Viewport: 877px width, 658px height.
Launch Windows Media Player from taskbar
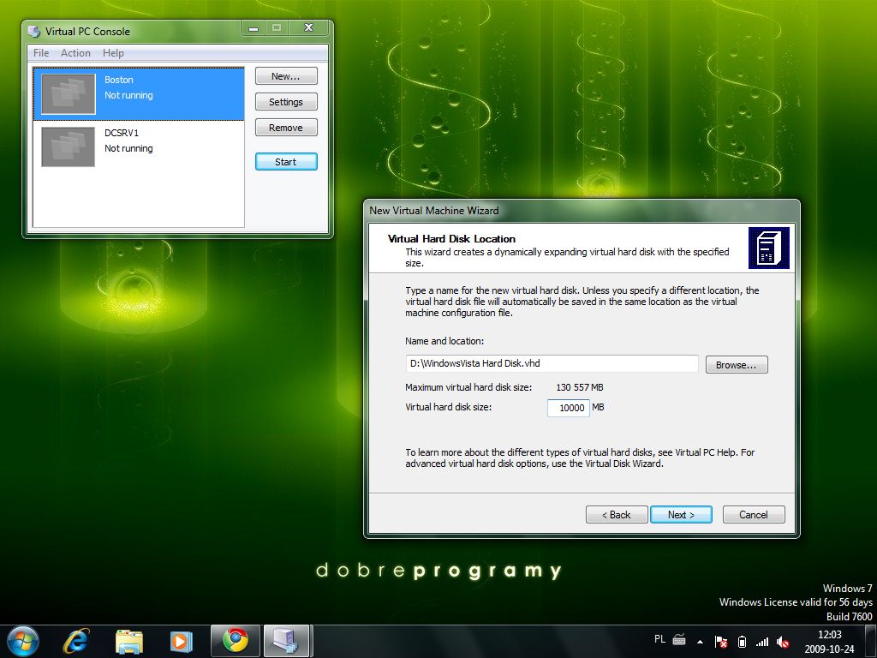point(181,641)
